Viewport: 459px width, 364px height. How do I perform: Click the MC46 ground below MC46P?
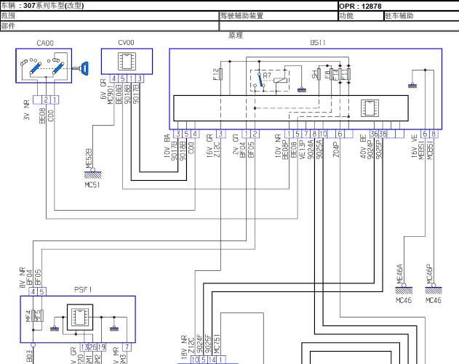click(434, 289)
